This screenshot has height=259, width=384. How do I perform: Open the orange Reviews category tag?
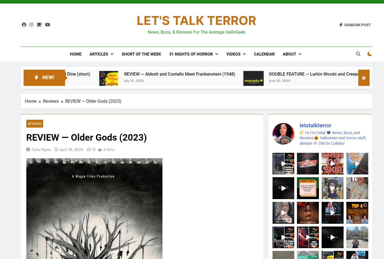[35, 124]
